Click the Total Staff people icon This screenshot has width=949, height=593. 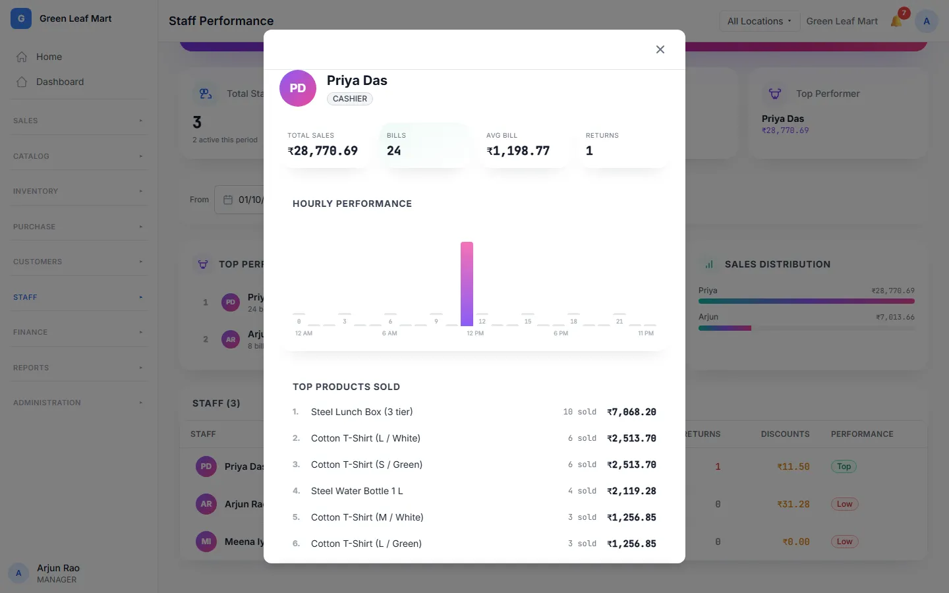(x=206, y=94)
